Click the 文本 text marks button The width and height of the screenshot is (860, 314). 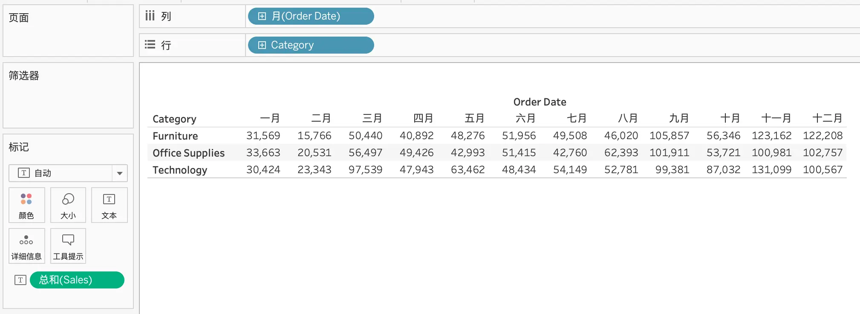coord(109,205)
